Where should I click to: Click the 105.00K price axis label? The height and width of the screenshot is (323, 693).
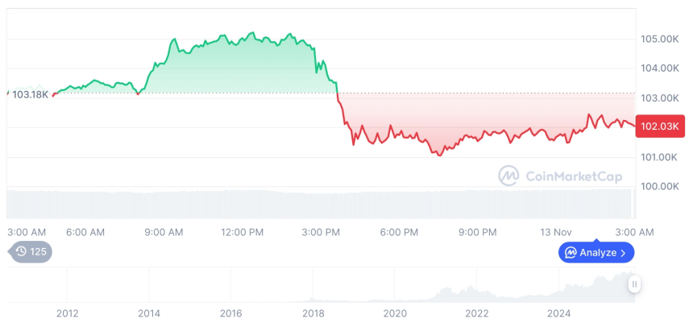[x=660, y=39]
